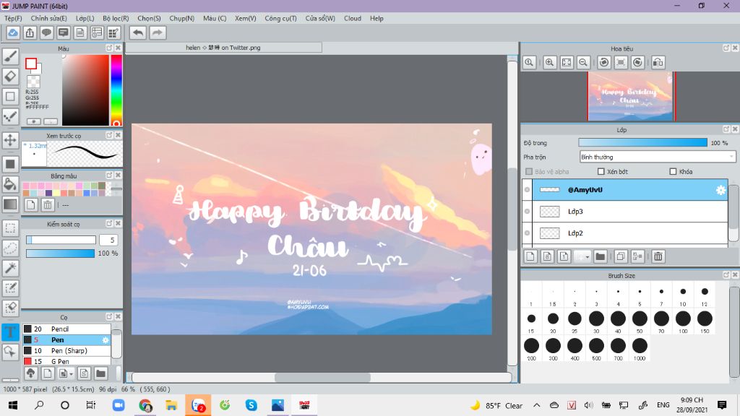Screen dimensions: 740x416
Task: Select the Magic Wand tool
Action: [10, 268]
